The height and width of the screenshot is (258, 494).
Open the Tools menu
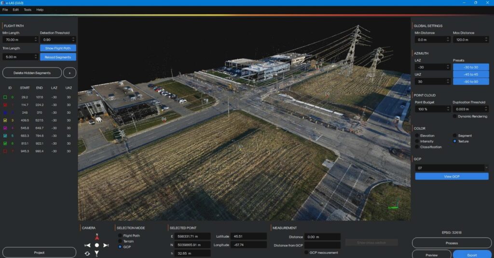[27, 10]
